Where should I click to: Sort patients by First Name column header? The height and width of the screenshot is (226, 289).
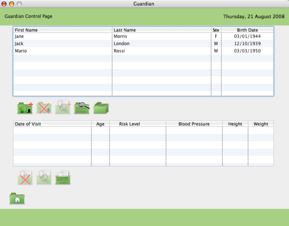63,30
